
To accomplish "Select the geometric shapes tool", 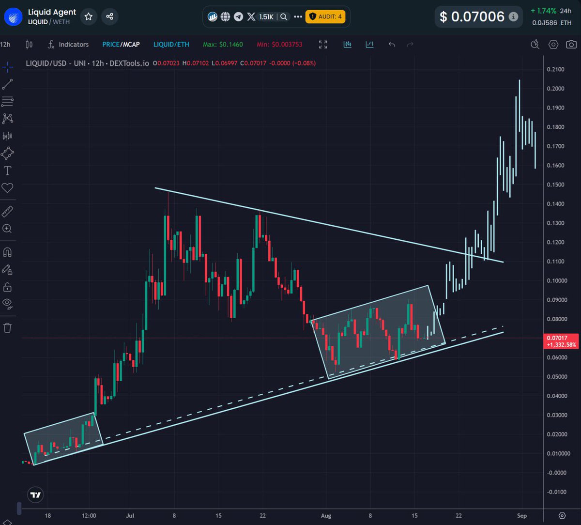I will (7, 154).
